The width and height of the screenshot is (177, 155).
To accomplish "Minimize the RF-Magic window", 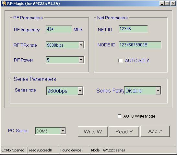I will pyautogui.click(x=162, y=4).
